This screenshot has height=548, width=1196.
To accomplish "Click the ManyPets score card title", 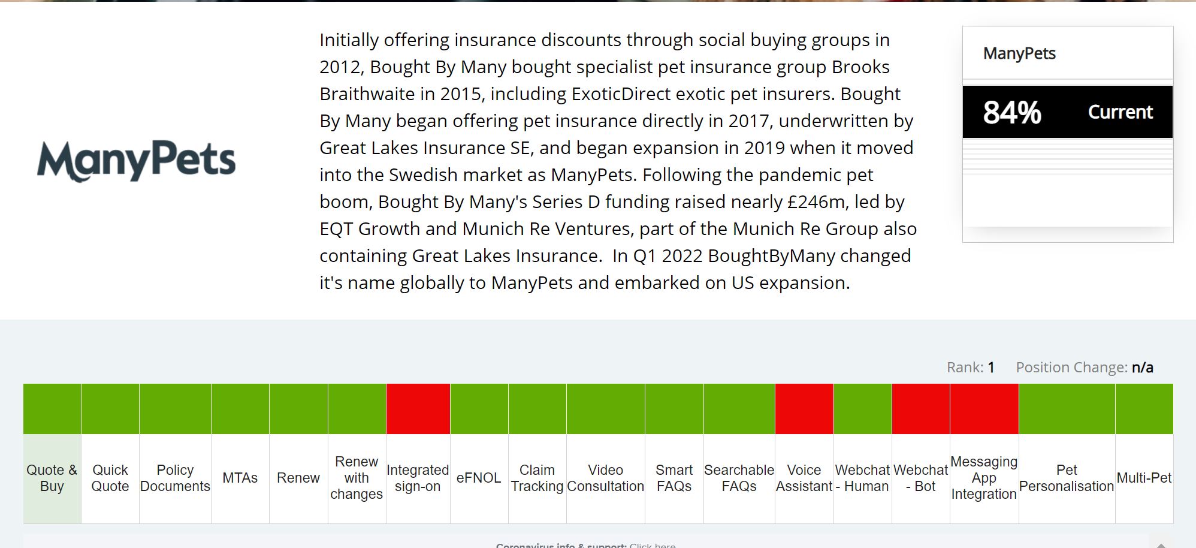I will 1019,53.
